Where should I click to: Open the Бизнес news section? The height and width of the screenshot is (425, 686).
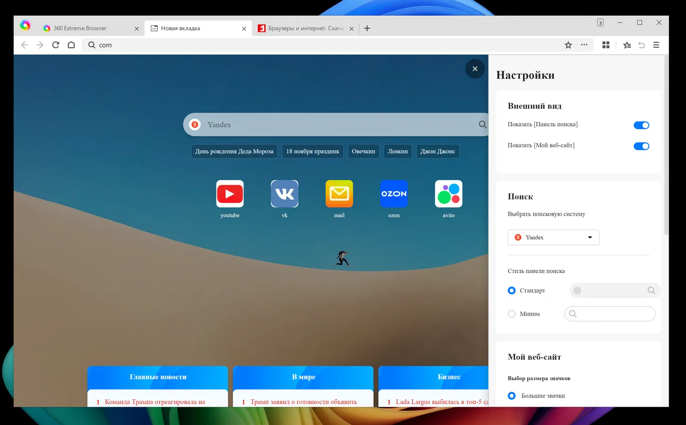(x=434, y=377)
